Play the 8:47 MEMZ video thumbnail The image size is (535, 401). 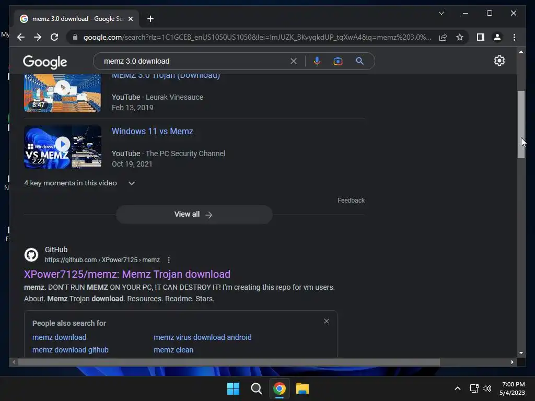[x=63, y=93]
